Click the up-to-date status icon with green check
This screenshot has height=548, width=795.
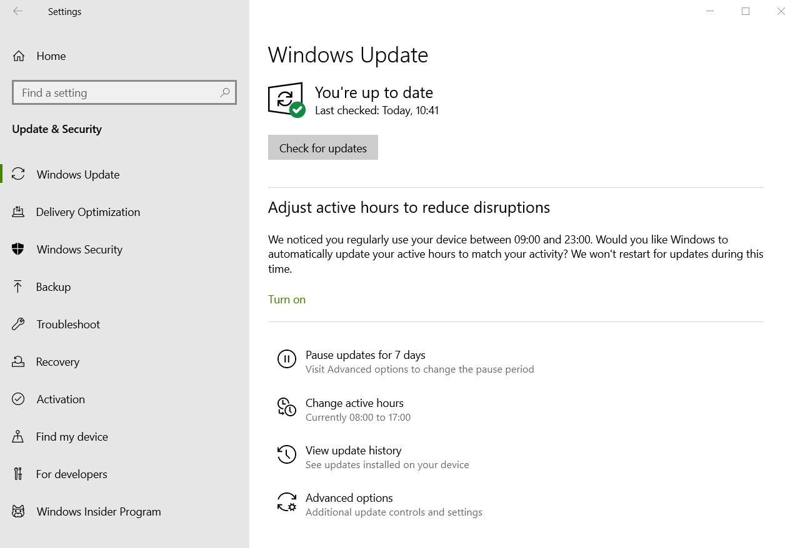286,100
